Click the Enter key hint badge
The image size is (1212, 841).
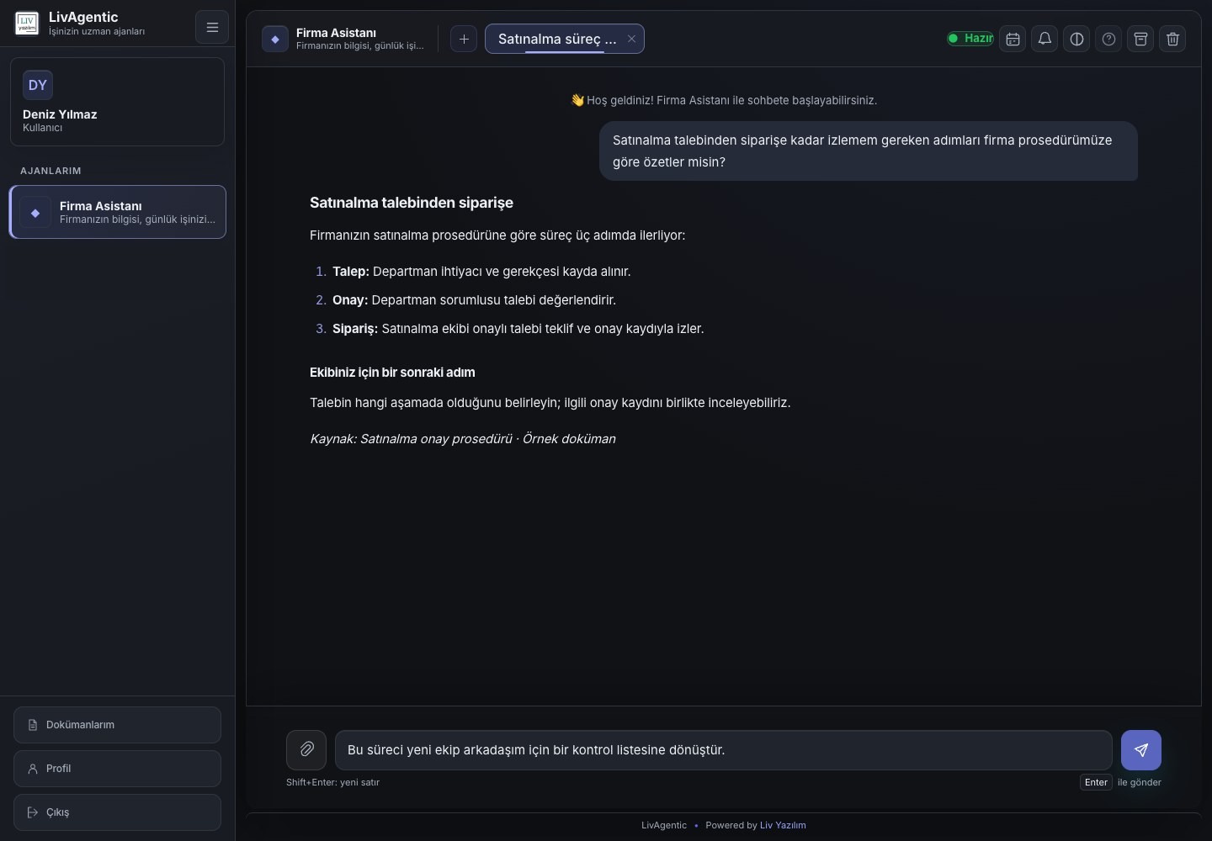(x=1096, y=782)
